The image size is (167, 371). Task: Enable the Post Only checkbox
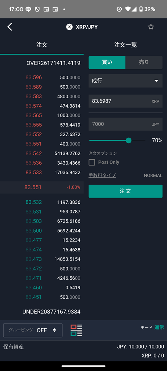click(92, 162)
